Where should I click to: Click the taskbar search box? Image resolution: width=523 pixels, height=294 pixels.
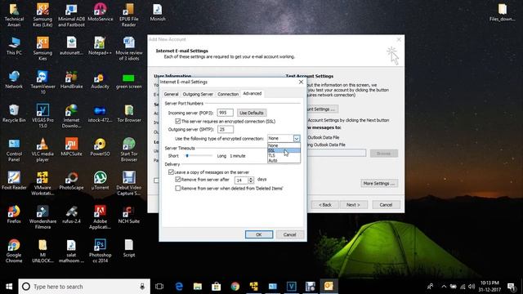[84, 287]
